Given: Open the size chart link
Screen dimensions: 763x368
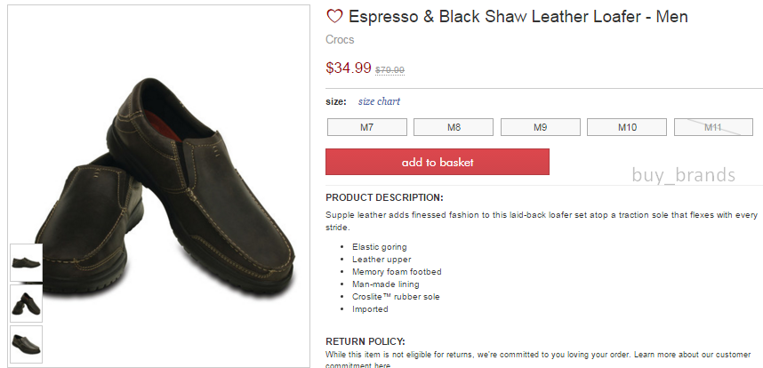Looking at the screenshot, I should (x=379, y=101).
